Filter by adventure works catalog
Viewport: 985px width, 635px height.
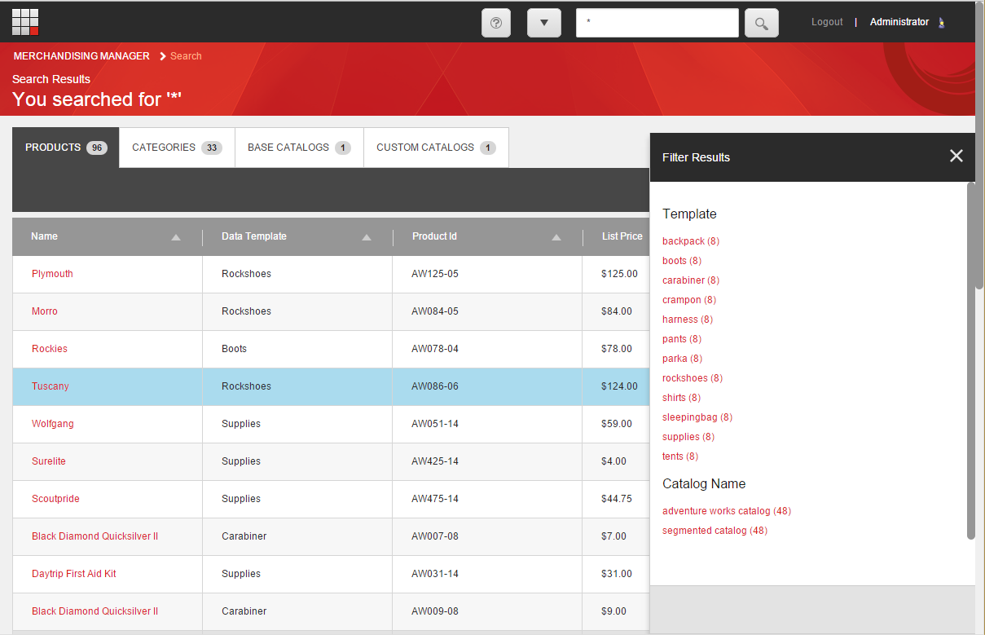point(716,511)
